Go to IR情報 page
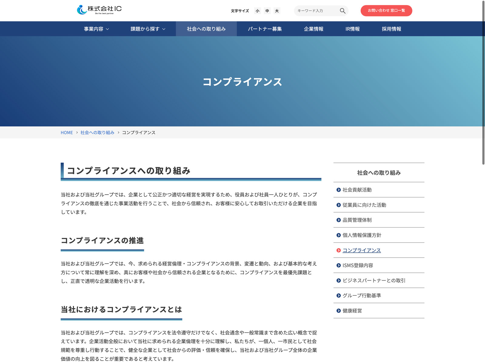Screen dimensions: 485x364 point(353,29)
